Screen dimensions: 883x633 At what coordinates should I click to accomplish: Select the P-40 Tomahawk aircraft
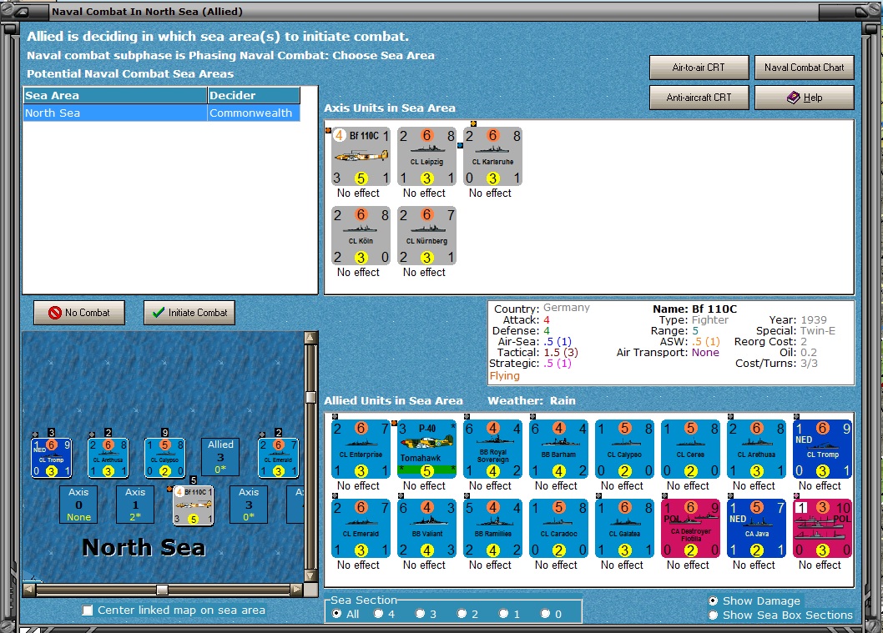[426, 449]
